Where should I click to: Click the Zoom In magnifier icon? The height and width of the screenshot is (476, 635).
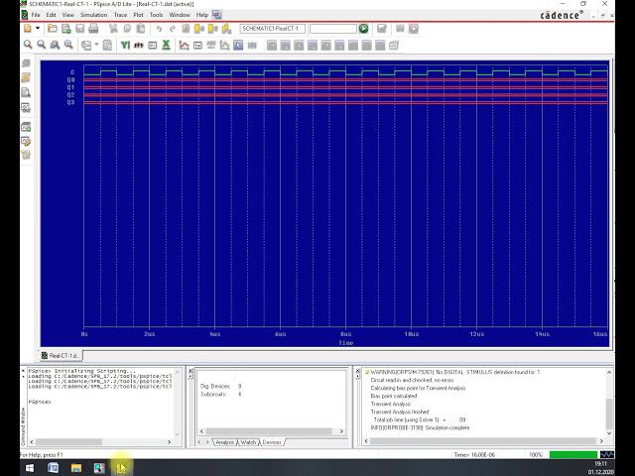pyautogui.click(x=27, y=45)
